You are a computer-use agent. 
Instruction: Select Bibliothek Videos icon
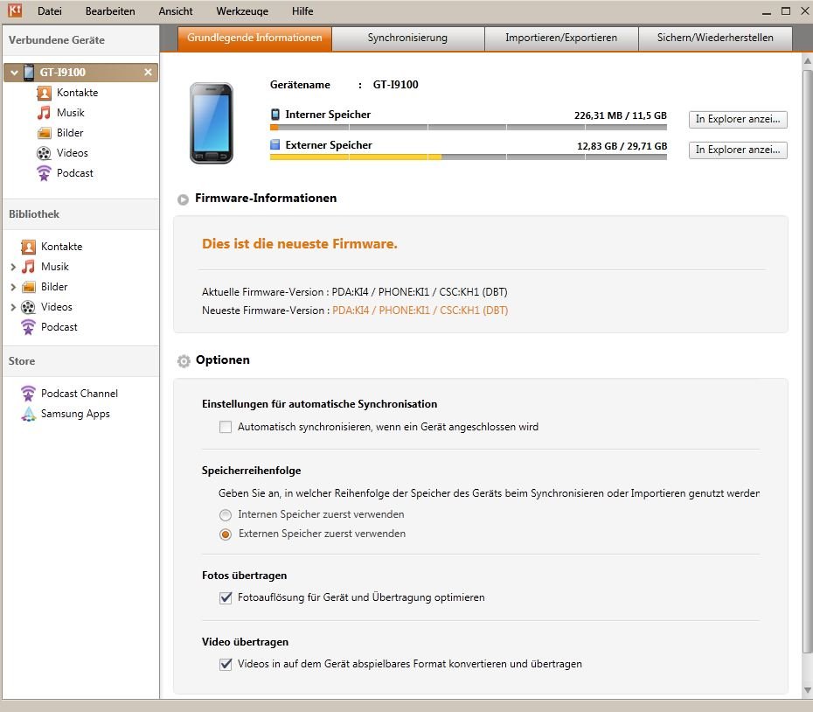tap(29, 307)
